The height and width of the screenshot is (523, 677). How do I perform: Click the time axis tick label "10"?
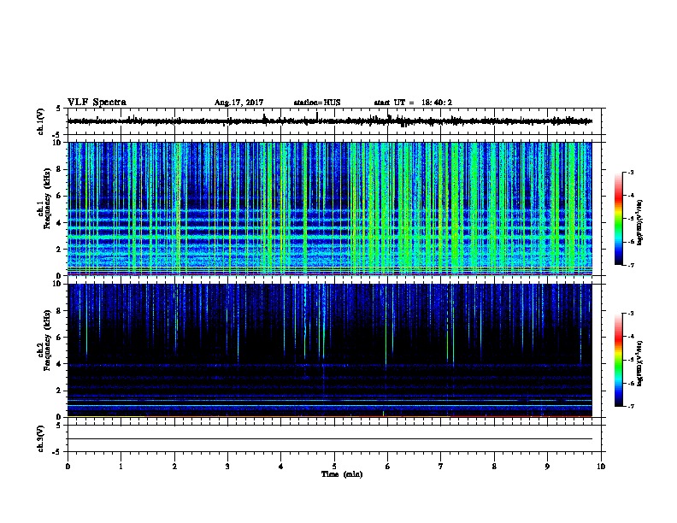click(601, 467)
